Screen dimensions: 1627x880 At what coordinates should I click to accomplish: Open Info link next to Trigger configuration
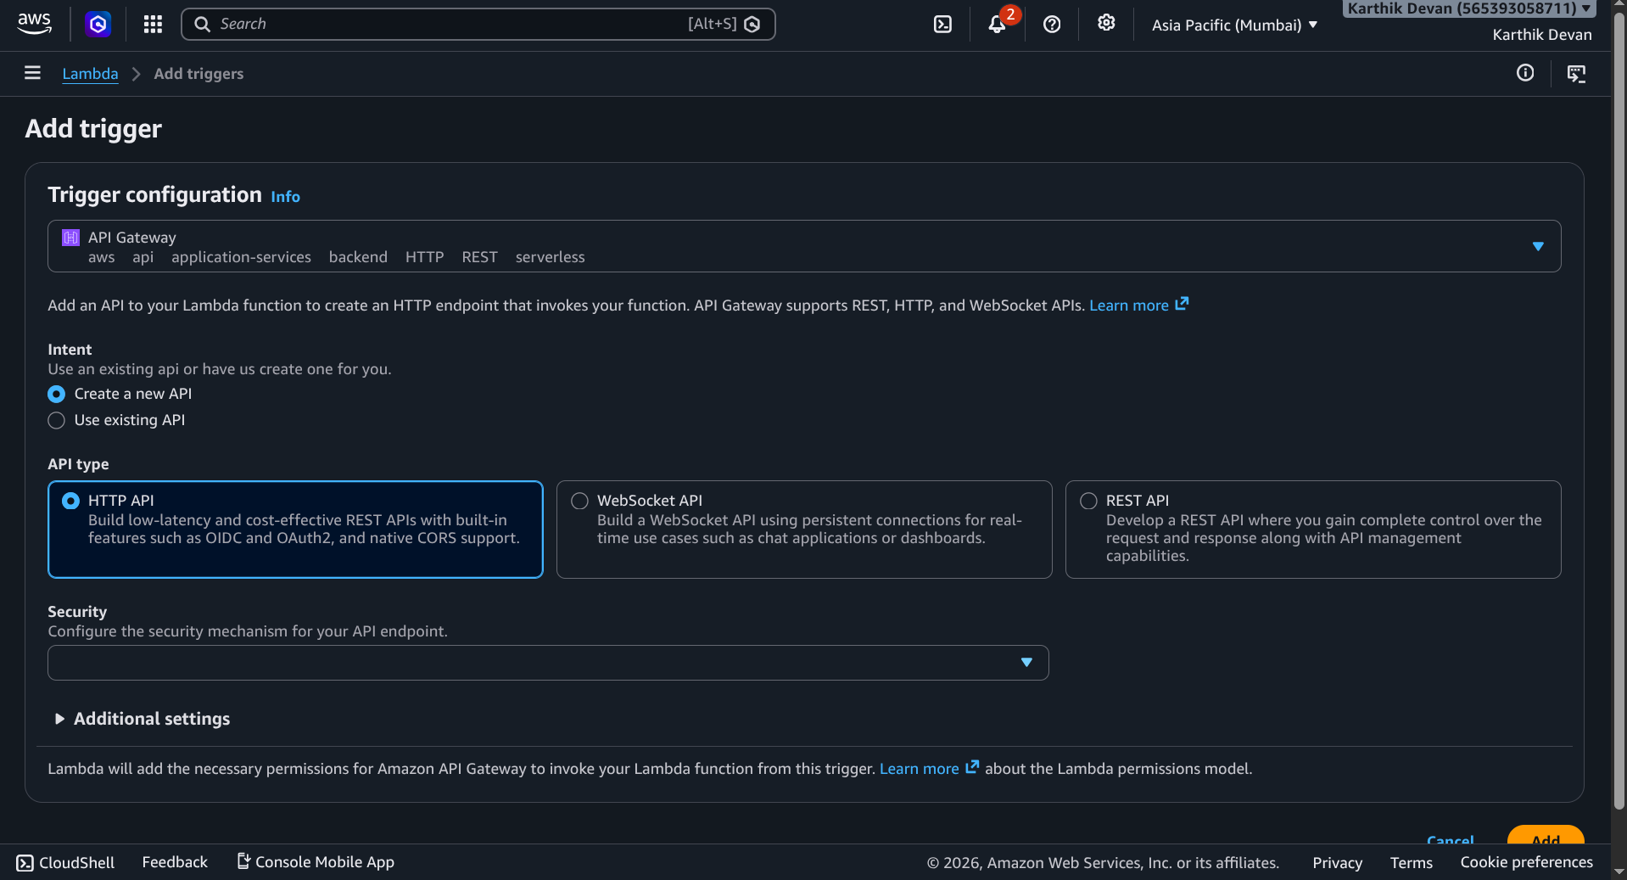pos(285,197)
